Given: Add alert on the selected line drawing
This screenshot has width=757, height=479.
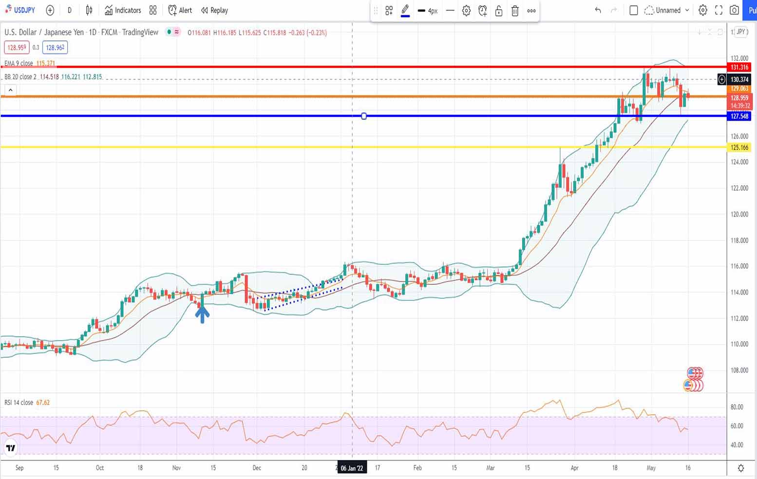Looking at the screenshot, I should point(482,11).
